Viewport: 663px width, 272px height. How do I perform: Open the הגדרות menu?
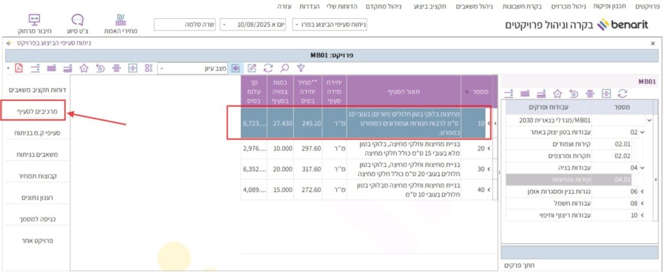click(311, 6)
